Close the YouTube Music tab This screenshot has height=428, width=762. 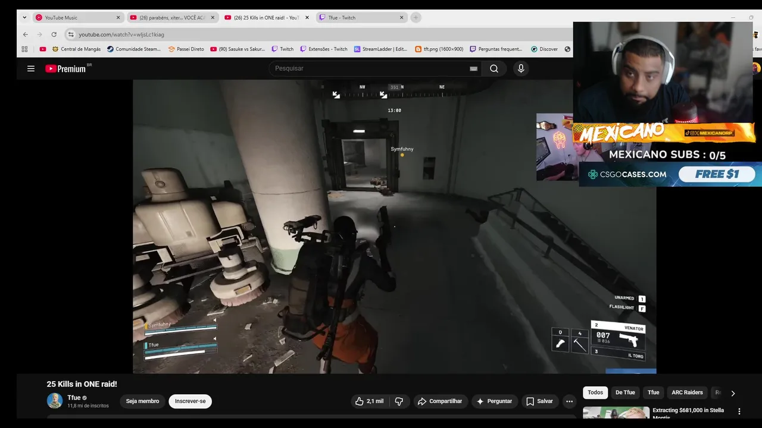click(118, 18)
